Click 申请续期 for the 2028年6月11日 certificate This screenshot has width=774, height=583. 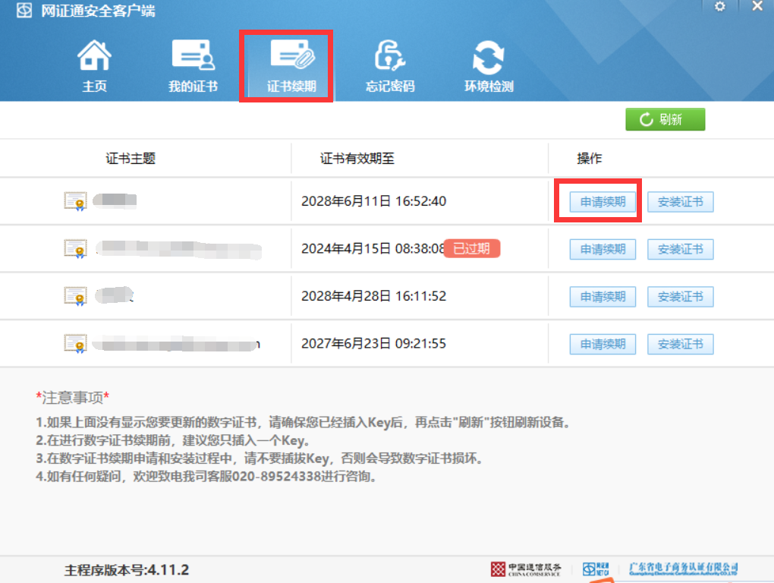tap(603, 202)
